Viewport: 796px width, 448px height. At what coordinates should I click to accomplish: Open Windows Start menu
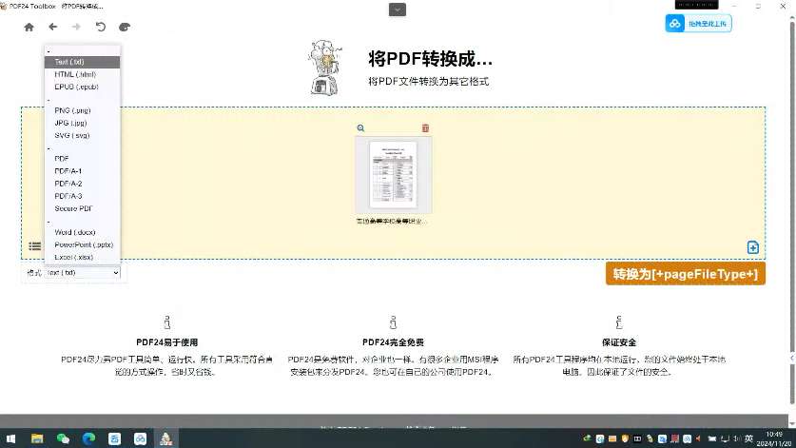10,438
